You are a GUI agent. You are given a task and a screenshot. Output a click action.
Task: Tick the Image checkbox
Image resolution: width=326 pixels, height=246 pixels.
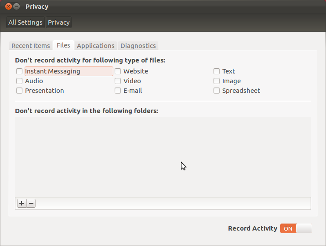tap(217, 81)
